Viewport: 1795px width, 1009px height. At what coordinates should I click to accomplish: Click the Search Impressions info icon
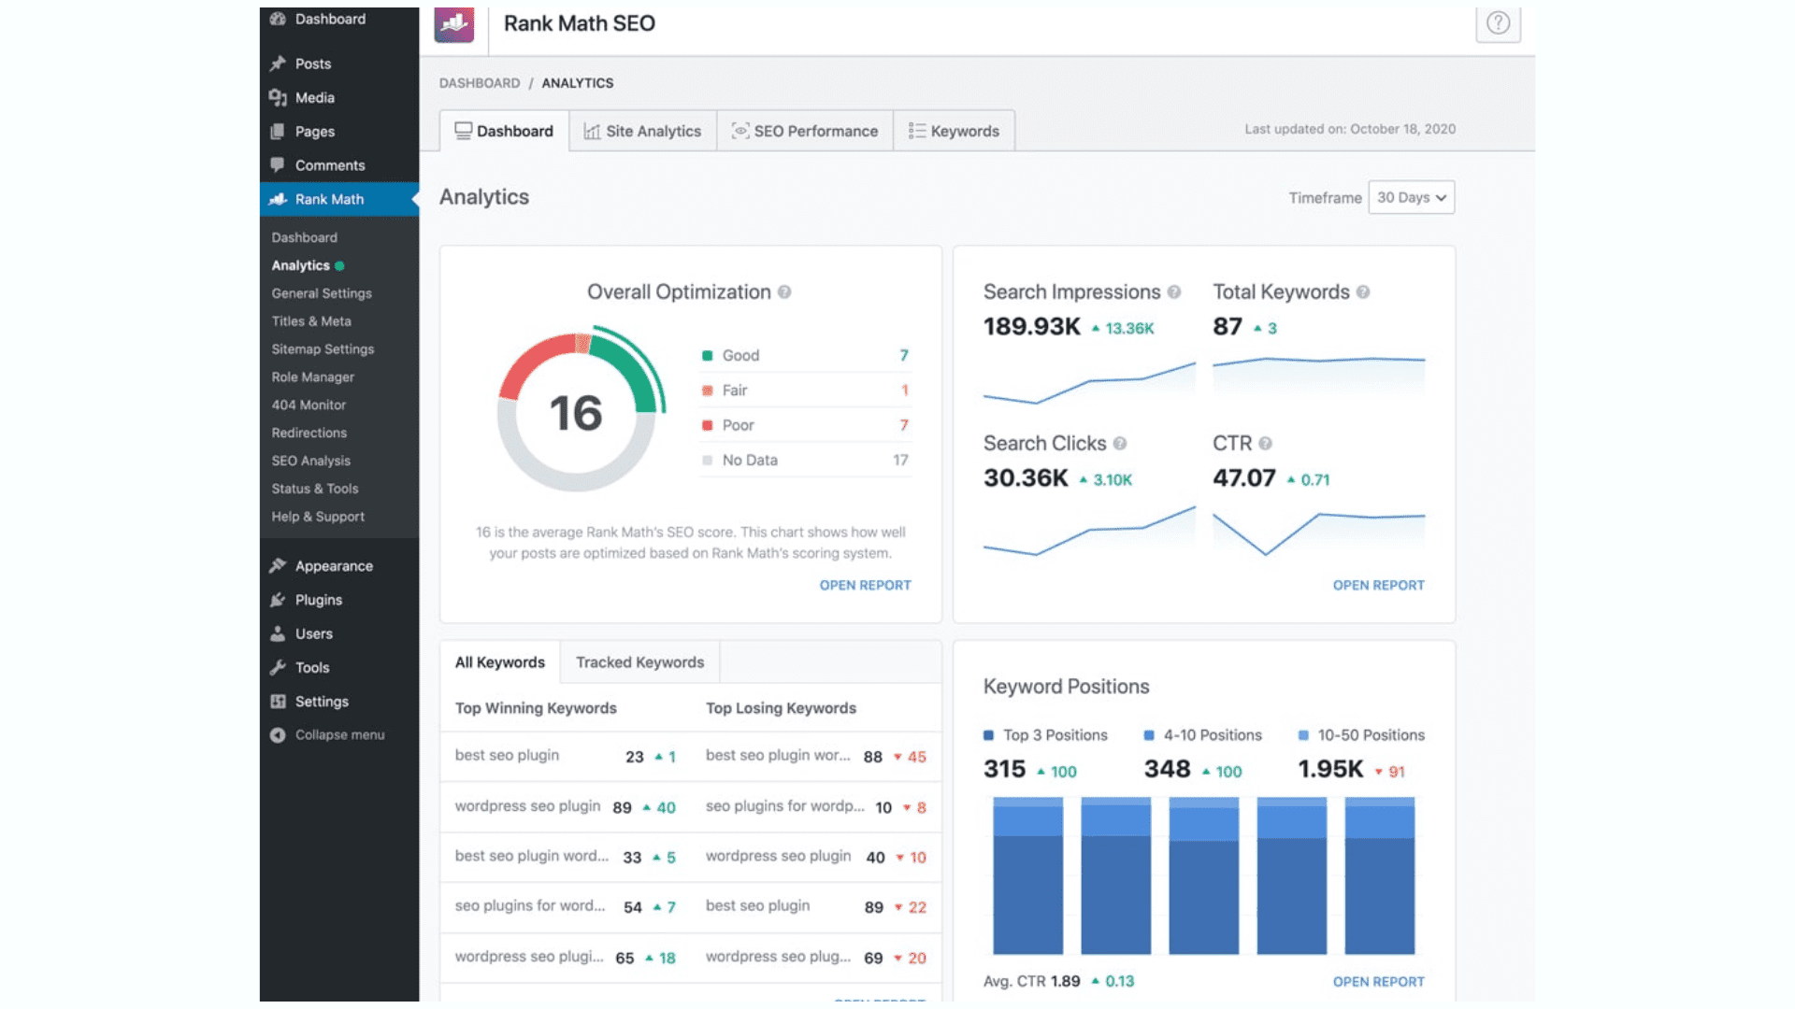pyautogui.click(x=1174, y=292)
